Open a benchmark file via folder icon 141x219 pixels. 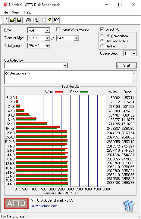[12, 20]
